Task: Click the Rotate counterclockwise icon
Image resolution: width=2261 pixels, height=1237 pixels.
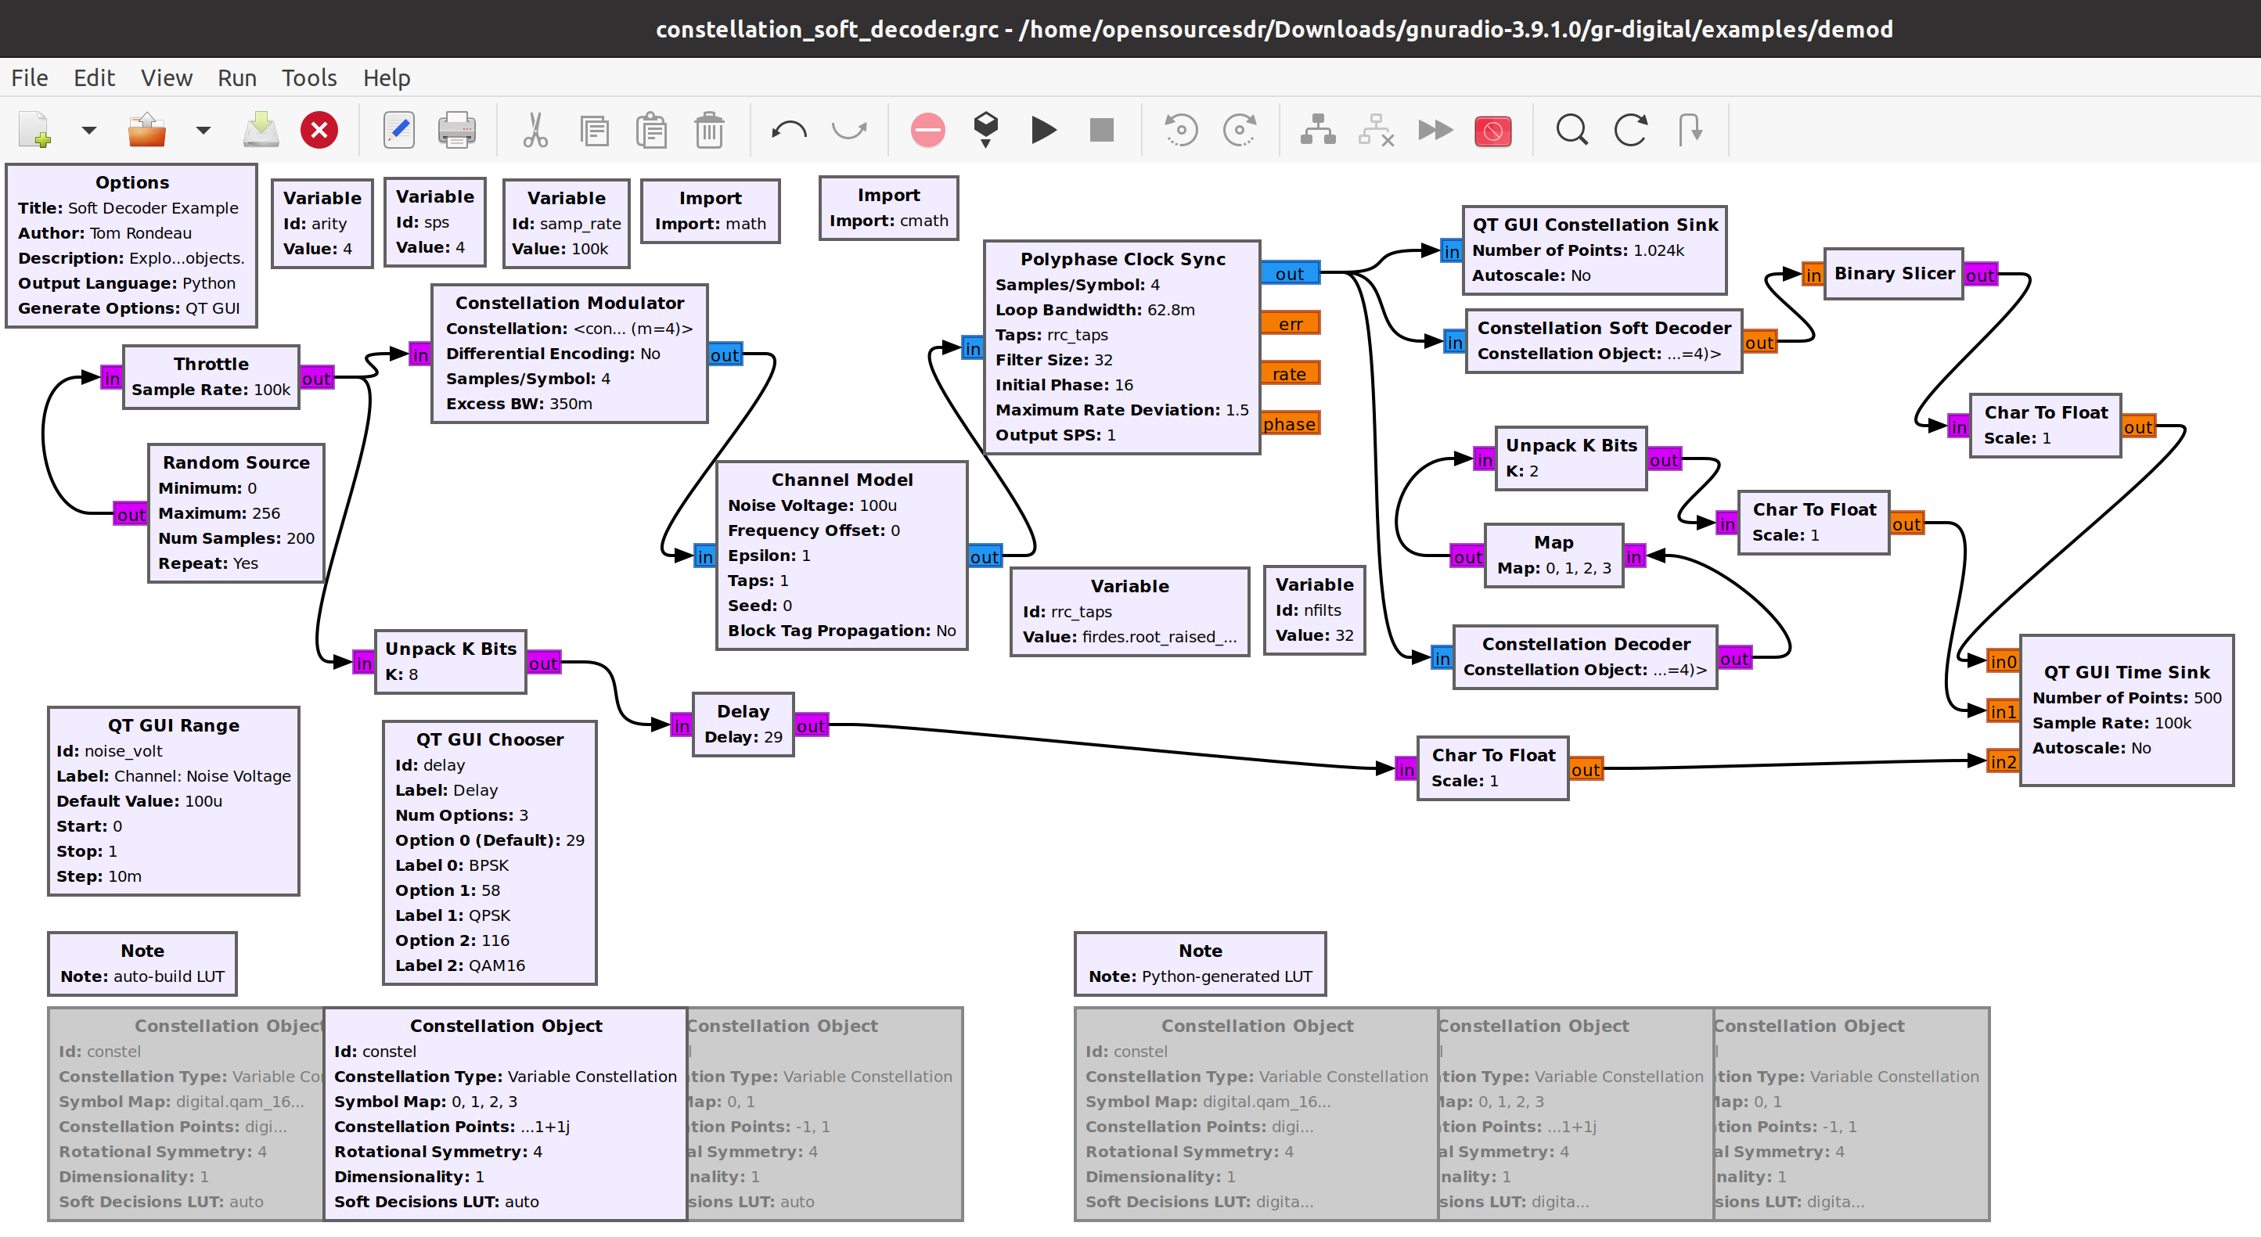Action: point(1180,131)
